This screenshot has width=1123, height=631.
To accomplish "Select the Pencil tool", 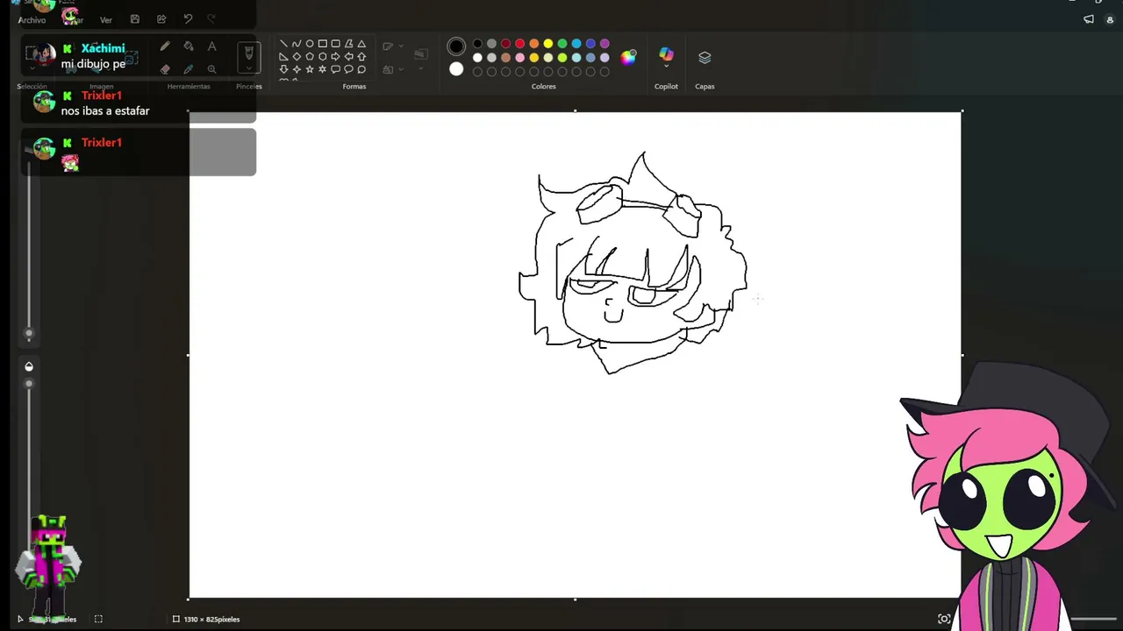I will [165, 46].
